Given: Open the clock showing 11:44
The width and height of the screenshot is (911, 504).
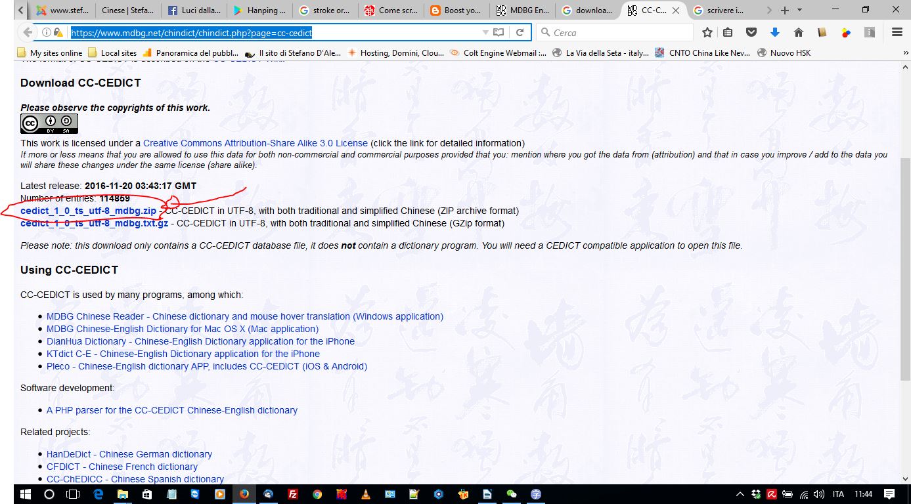Looking at the screenshot, I should pyautogui.click(x=864, y=494).
